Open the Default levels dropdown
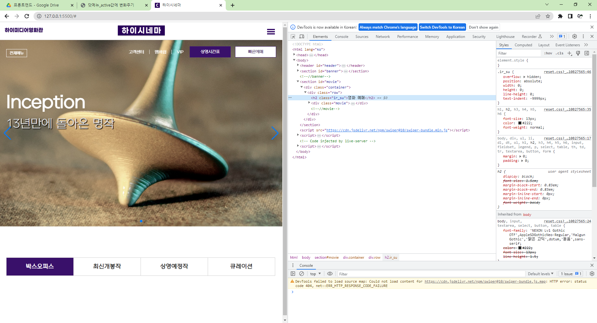This screenshot has width=597, height=323. coord(541,274)
